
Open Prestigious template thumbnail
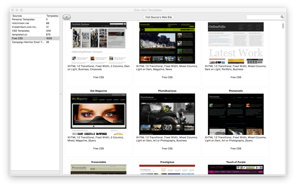pyautogui.click(x=167, y=169)
